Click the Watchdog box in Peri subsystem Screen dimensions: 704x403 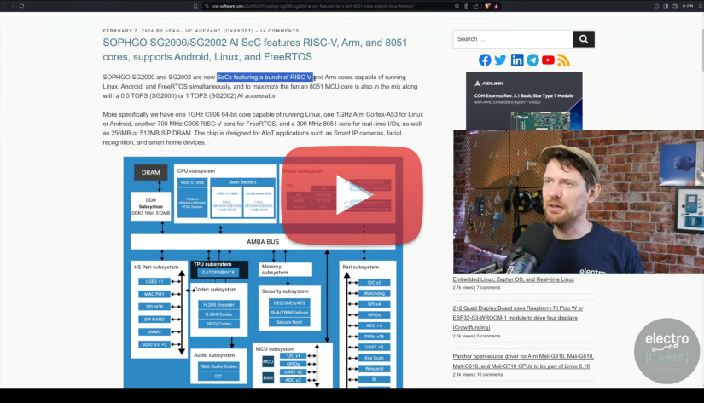coord(374,293)
